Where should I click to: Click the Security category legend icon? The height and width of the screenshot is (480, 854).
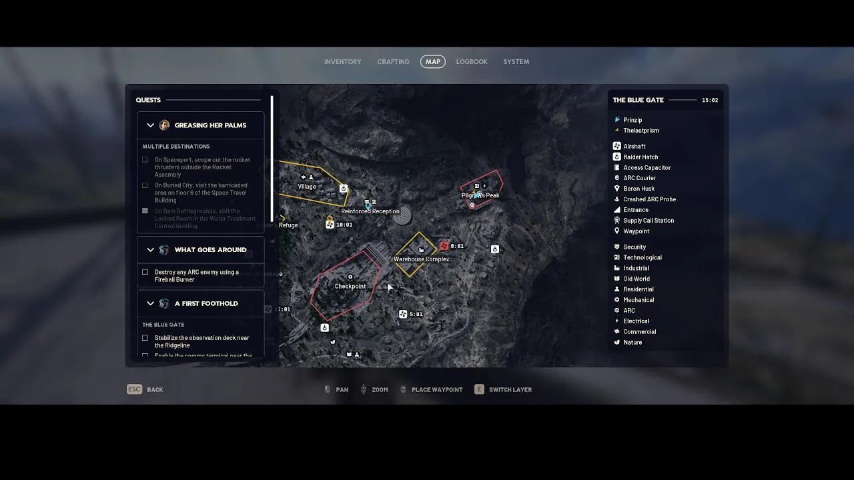pyautogui.click(x=617, y=247)
